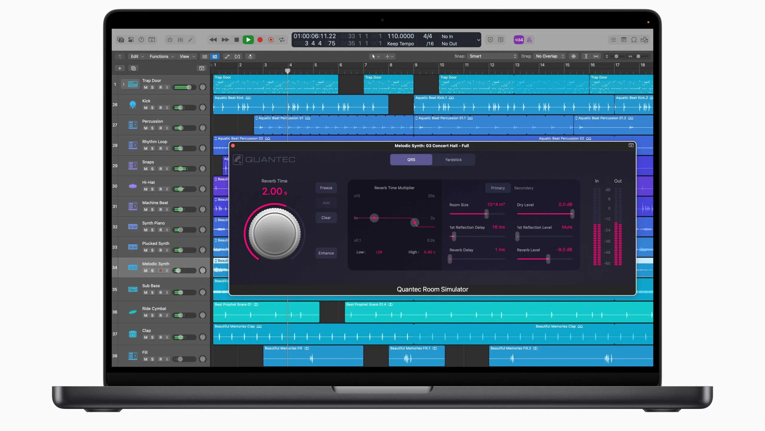Screen dimensions: 765x431
Task: Click the No Overlap drag mode icon
Action: (549, 56)
